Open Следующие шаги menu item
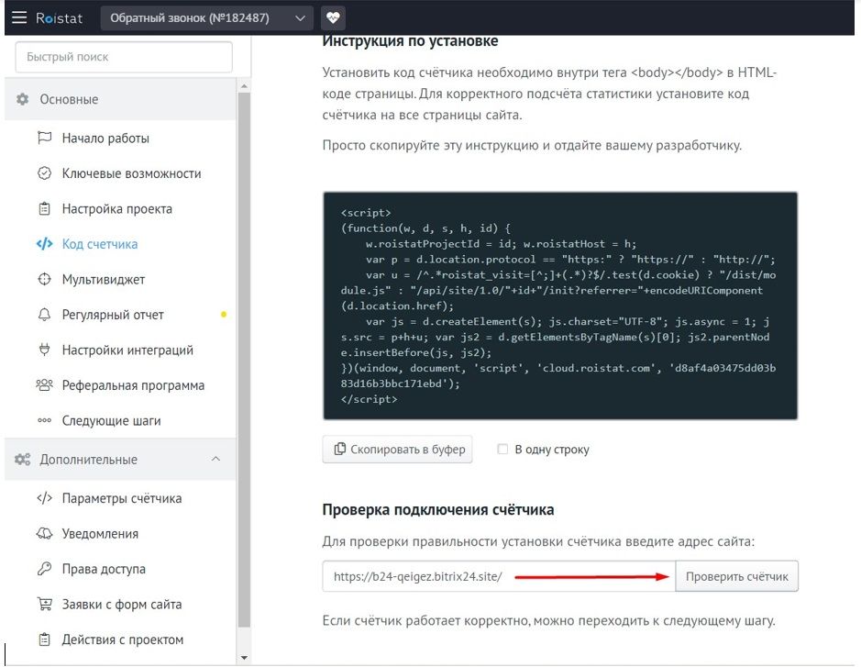This screenshot has height=667, width=861. pos(111,421)
